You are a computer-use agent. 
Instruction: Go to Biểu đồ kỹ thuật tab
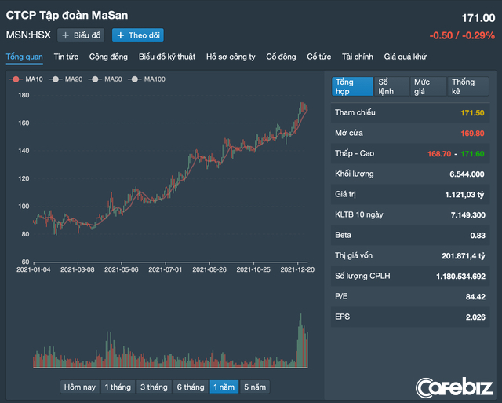coord(167,57)
